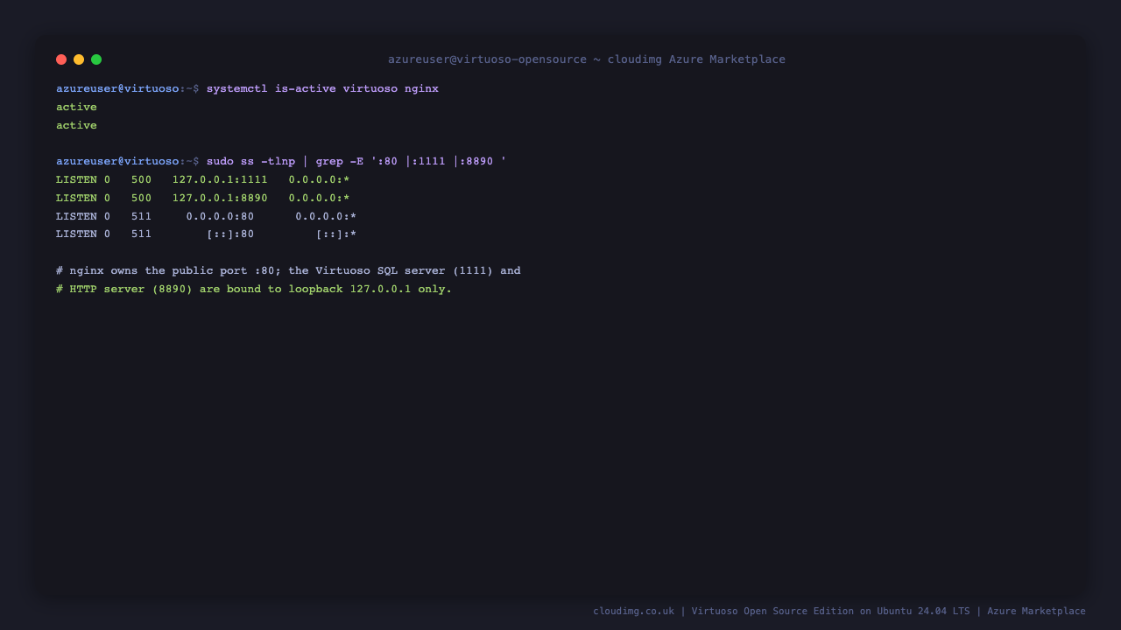Click the command 'systemctl is-active virtuoso nginx'
The image size is (1121, 630).
click(x=322, y=88)
